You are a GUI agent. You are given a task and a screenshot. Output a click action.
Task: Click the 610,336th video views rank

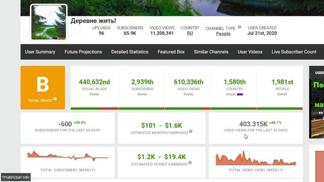pyautogui.click(x=188, y=82)
